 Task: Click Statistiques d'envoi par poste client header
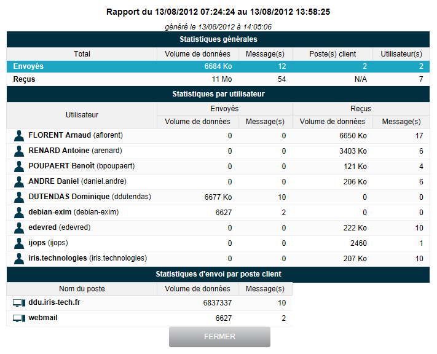tap(218, 274)
